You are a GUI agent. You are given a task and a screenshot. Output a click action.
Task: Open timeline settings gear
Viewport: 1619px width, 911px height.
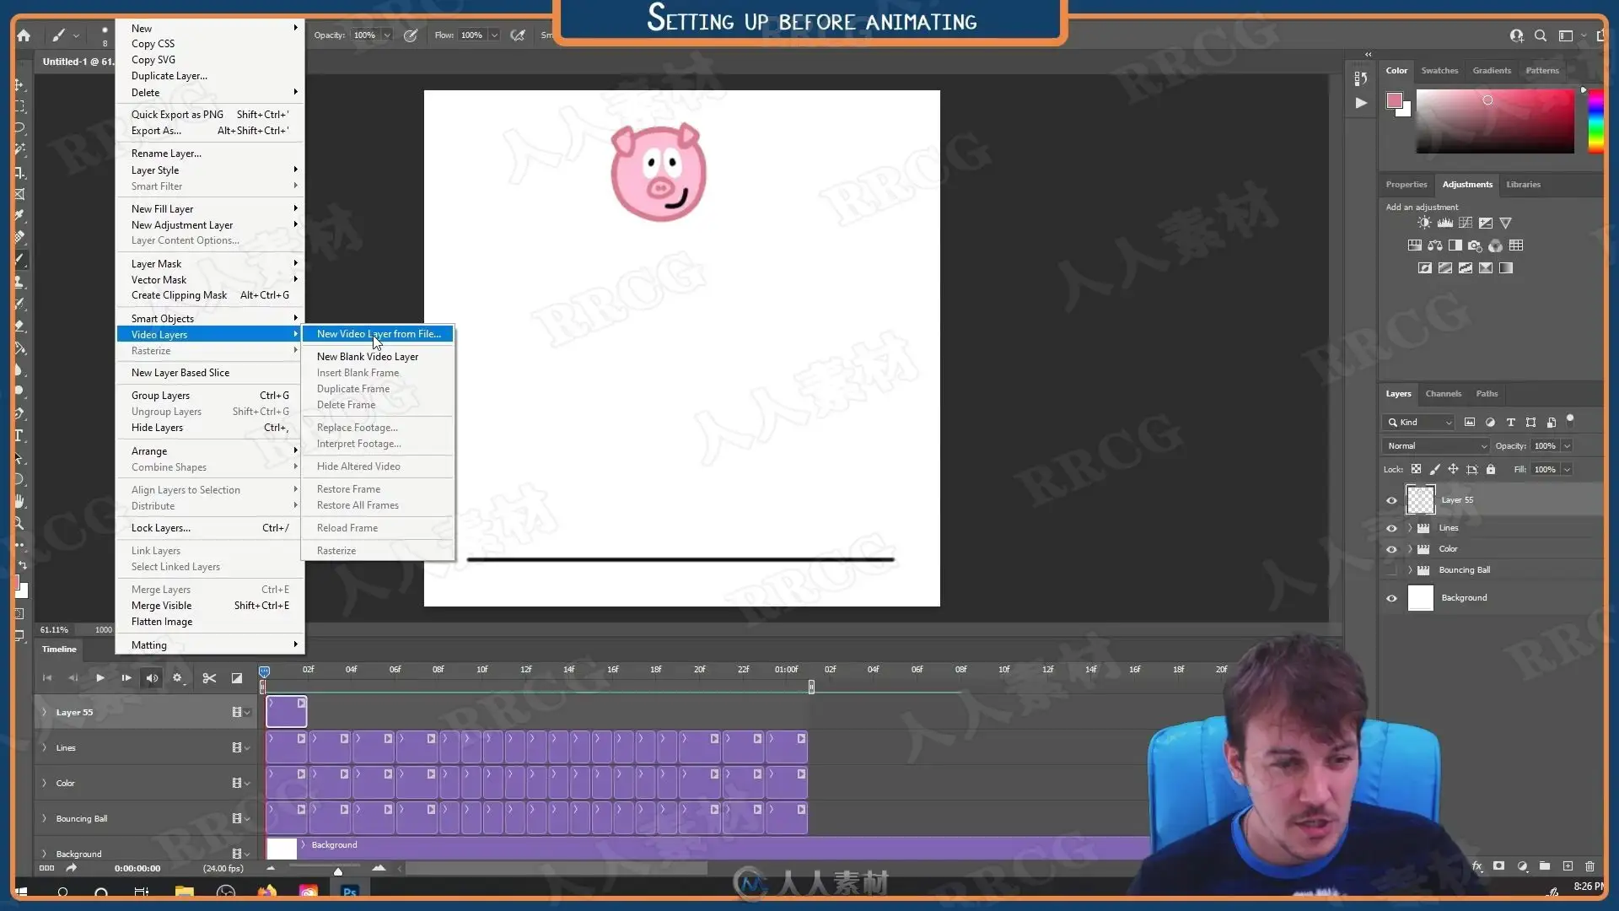[177, 677]
